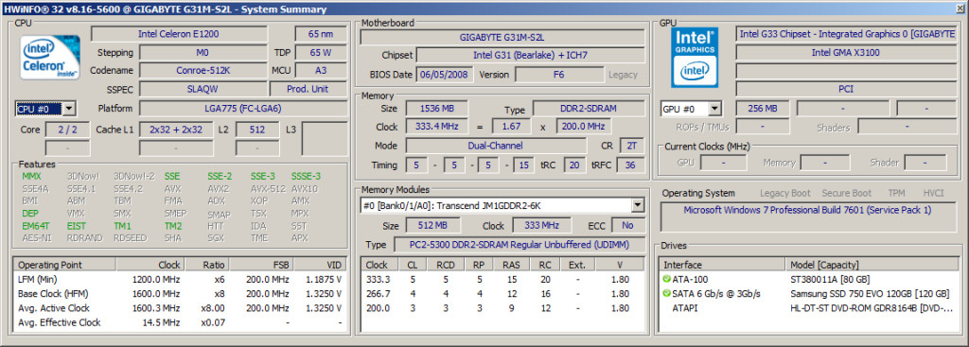Click the MMX feature label
The height and width of the screenshot is (347, 969).
pyautogui.click(x=31, y=177)
